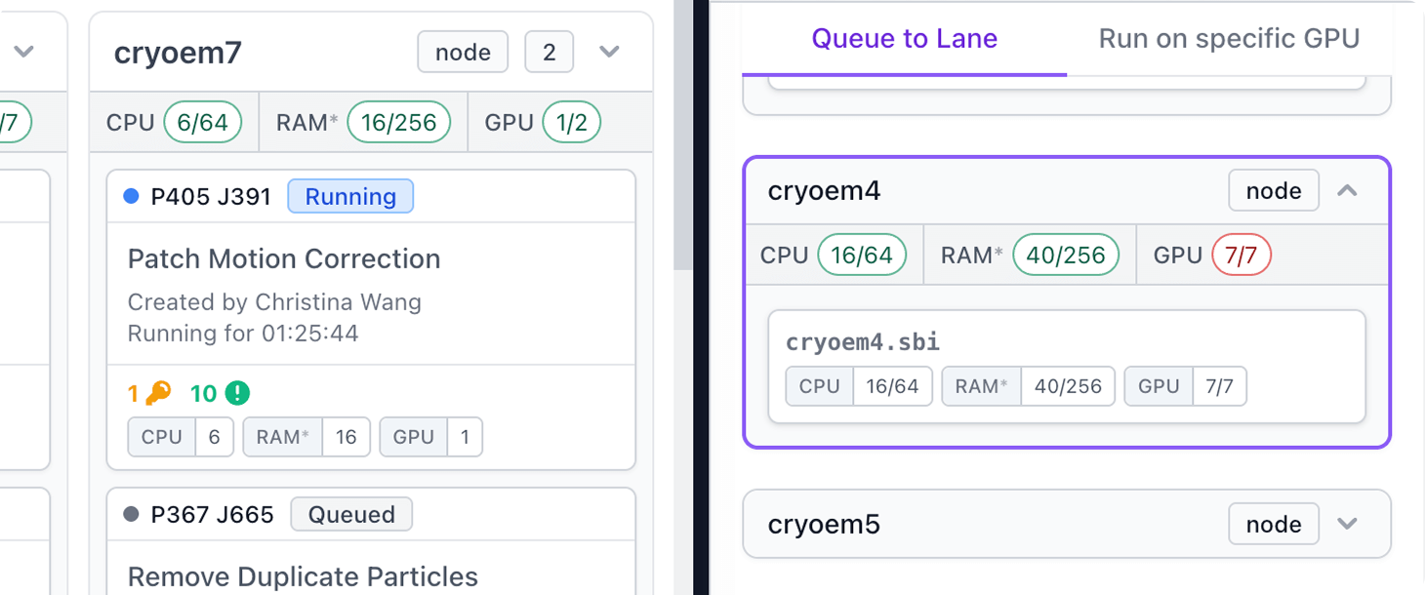1425x595 pixels.
Task: Open the Patch Motion Correction job
Action: pyautogui.click(x=284, y=258)
